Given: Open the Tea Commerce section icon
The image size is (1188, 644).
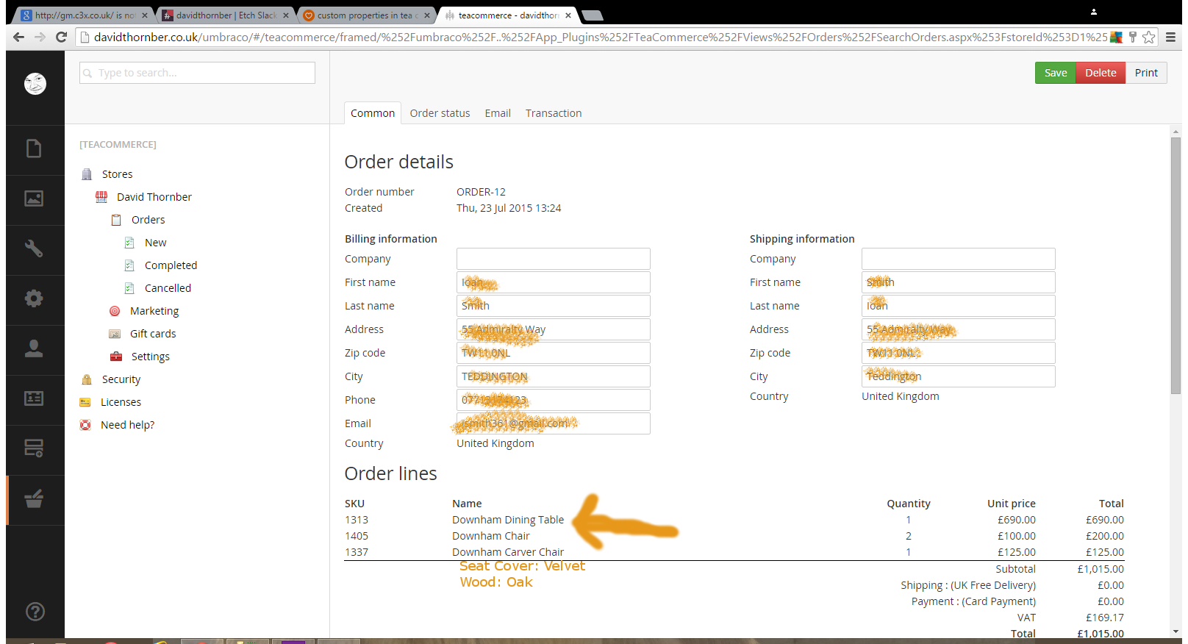Looking at the screenshot, I should click(35, 499).
